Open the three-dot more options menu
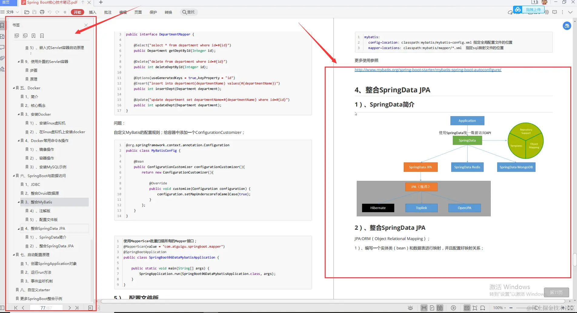This screenshot has width=577, height=313. click(x=562, y=12)
